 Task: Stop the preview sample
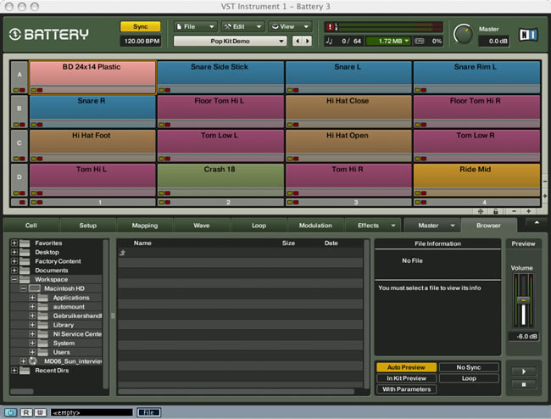(524, 384)
